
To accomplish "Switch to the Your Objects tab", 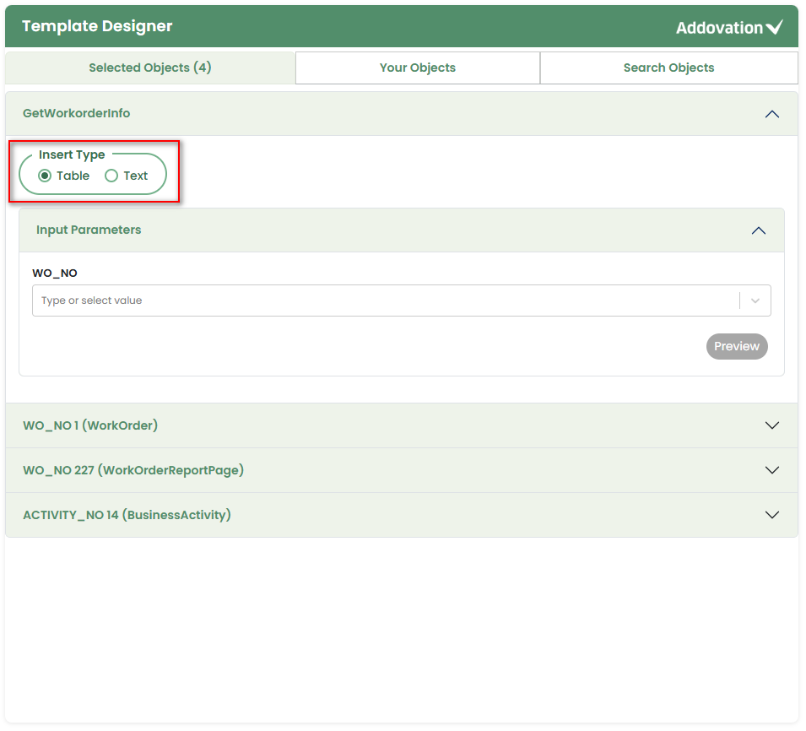I will tap(417, 68).
